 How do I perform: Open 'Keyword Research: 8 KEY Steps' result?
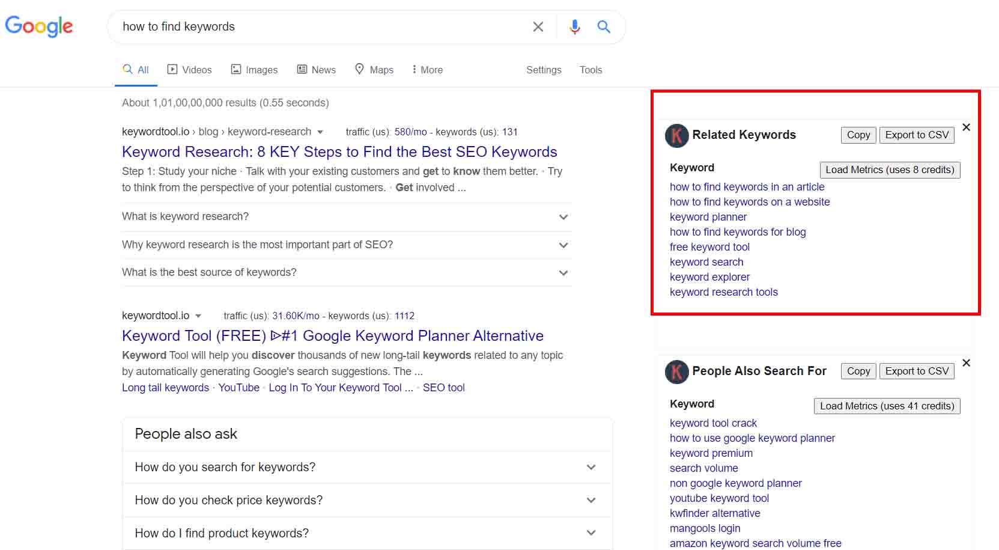click(339, 151)
